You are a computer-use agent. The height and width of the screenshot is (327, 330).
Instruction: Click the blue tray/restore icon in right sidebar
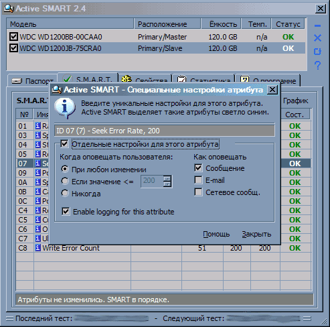pos(317,52)
